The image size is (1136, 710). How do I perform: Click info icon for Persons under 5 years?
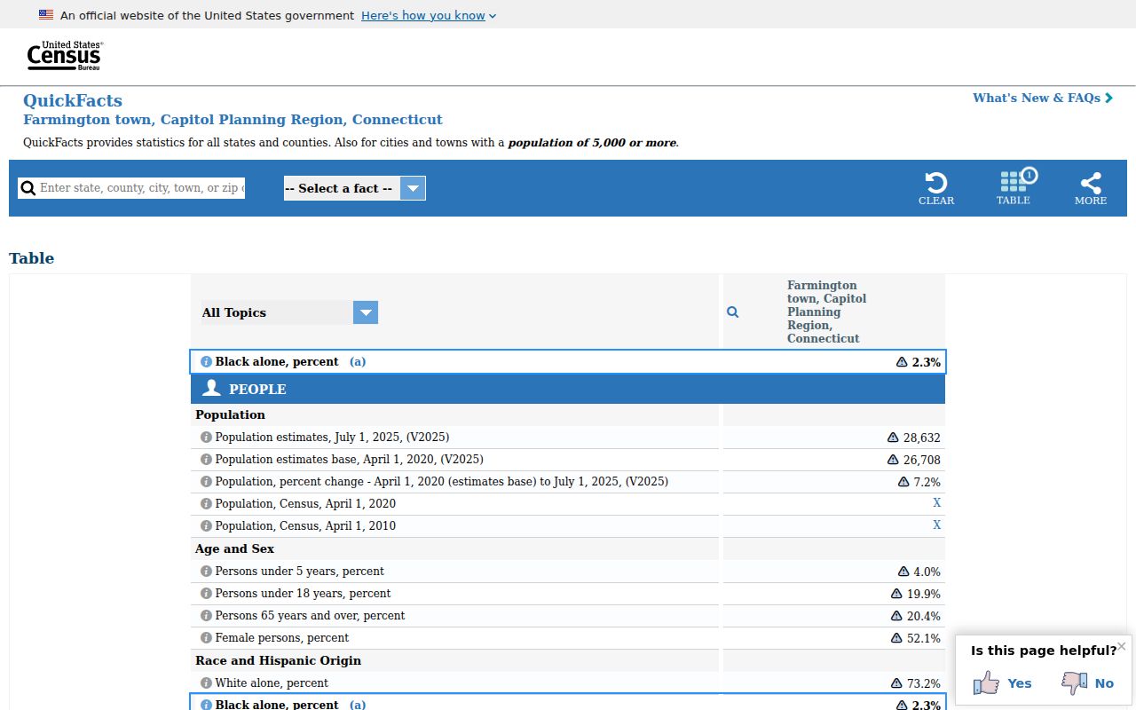tap(206, 572)
